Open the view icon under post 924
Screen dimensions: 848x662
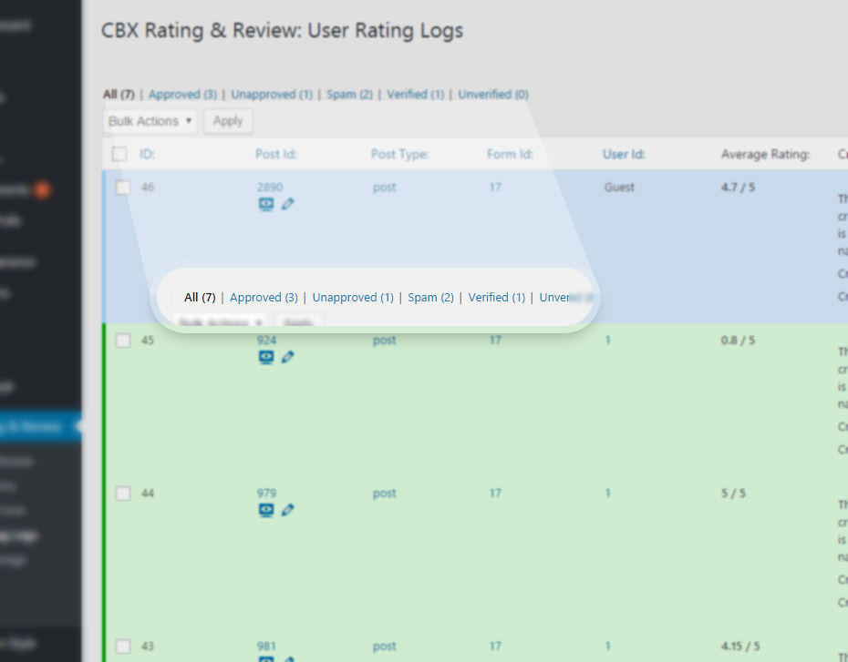[266, 357]
